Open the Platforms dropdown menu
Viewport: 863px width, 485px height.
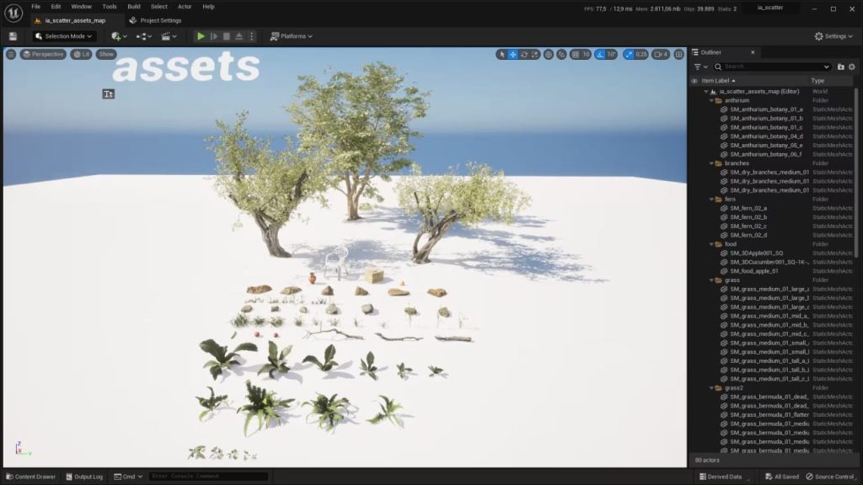(x=292, y=36)
